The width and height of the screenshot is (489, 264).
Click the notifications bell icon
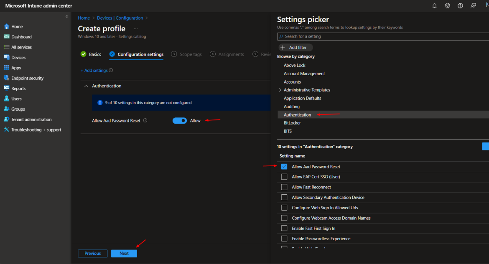click(x=435, y=6)
